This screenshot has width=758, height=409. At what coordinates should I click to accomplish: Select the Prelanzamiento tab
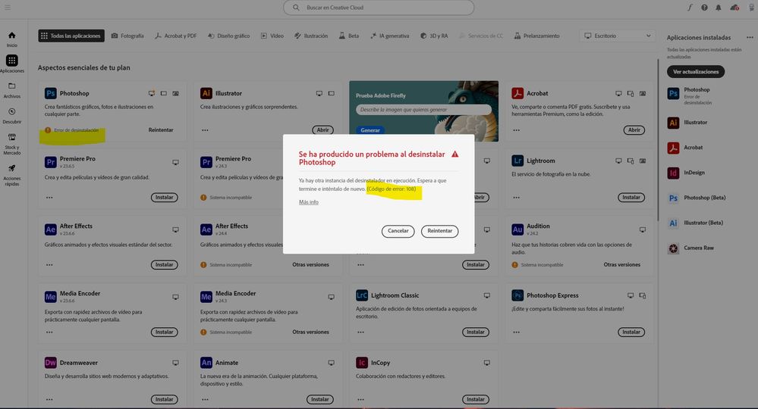point(536,36)
